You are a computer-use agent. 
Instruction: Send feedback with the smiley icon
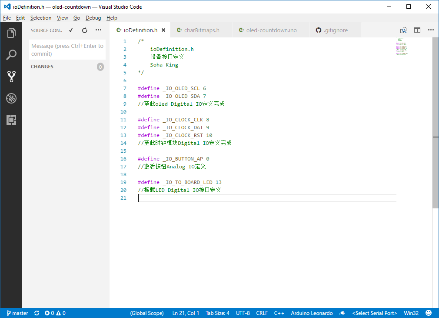coord(429,313)
